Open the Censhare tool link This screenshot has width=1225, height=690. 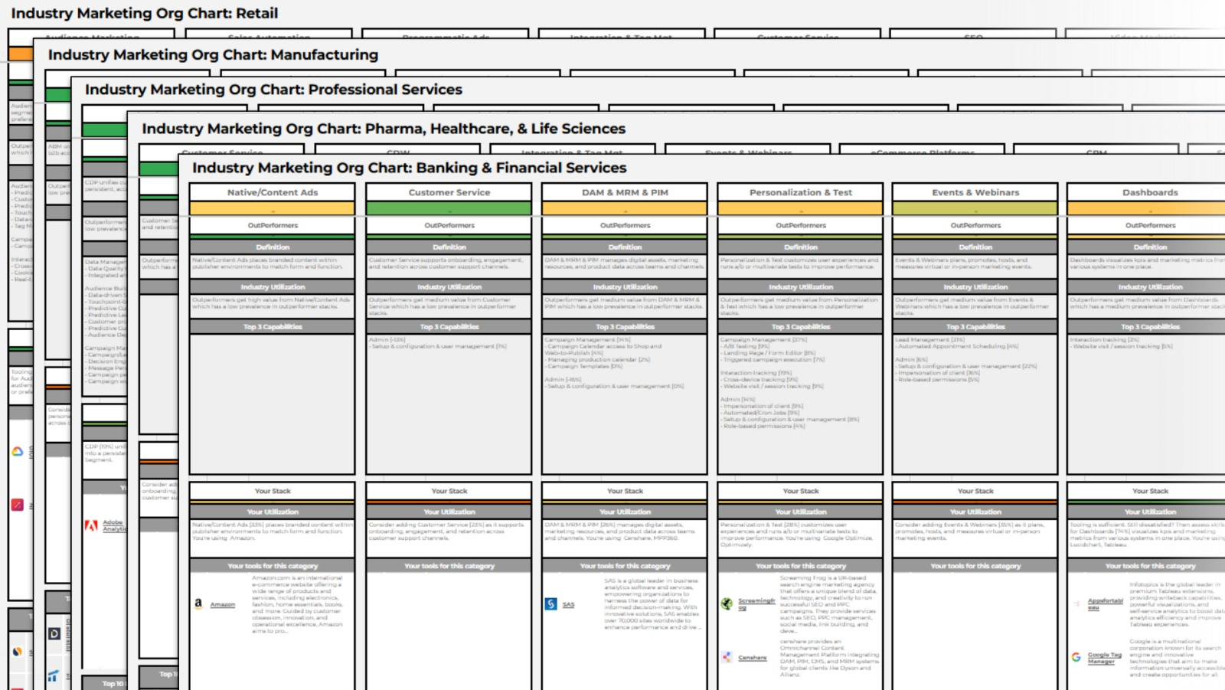(x=752, y=657)
